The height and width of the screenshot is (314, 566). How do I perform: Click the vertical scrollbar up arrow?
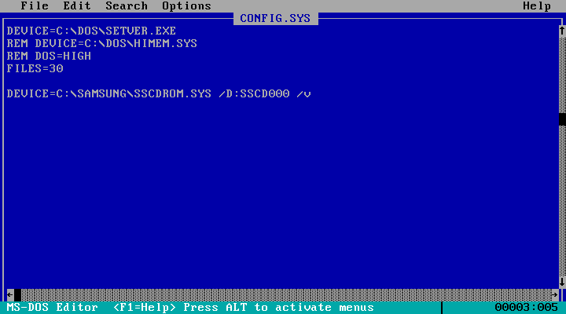[x=562, y=31]
